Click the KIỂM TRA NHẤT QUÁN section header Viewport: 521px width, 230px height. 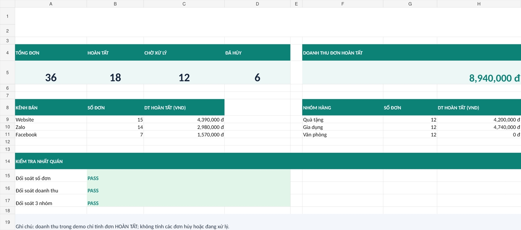tap(268, 161)
